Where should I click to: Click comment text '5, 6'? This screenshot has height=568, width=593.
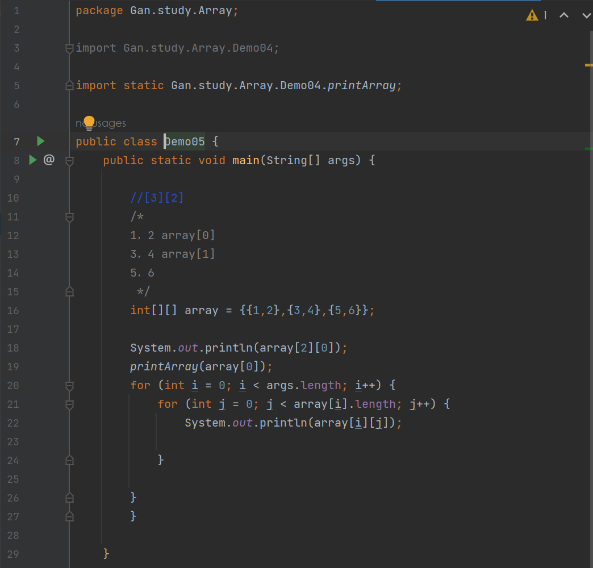pos(142,273)
